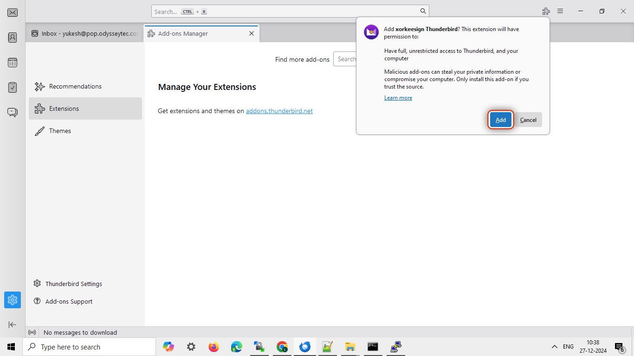Image resolution: width=634 pixels, height=356 pixels.
Task: Open Add-ons Support link
Action: pyautogui.click(x=63, y=301)
